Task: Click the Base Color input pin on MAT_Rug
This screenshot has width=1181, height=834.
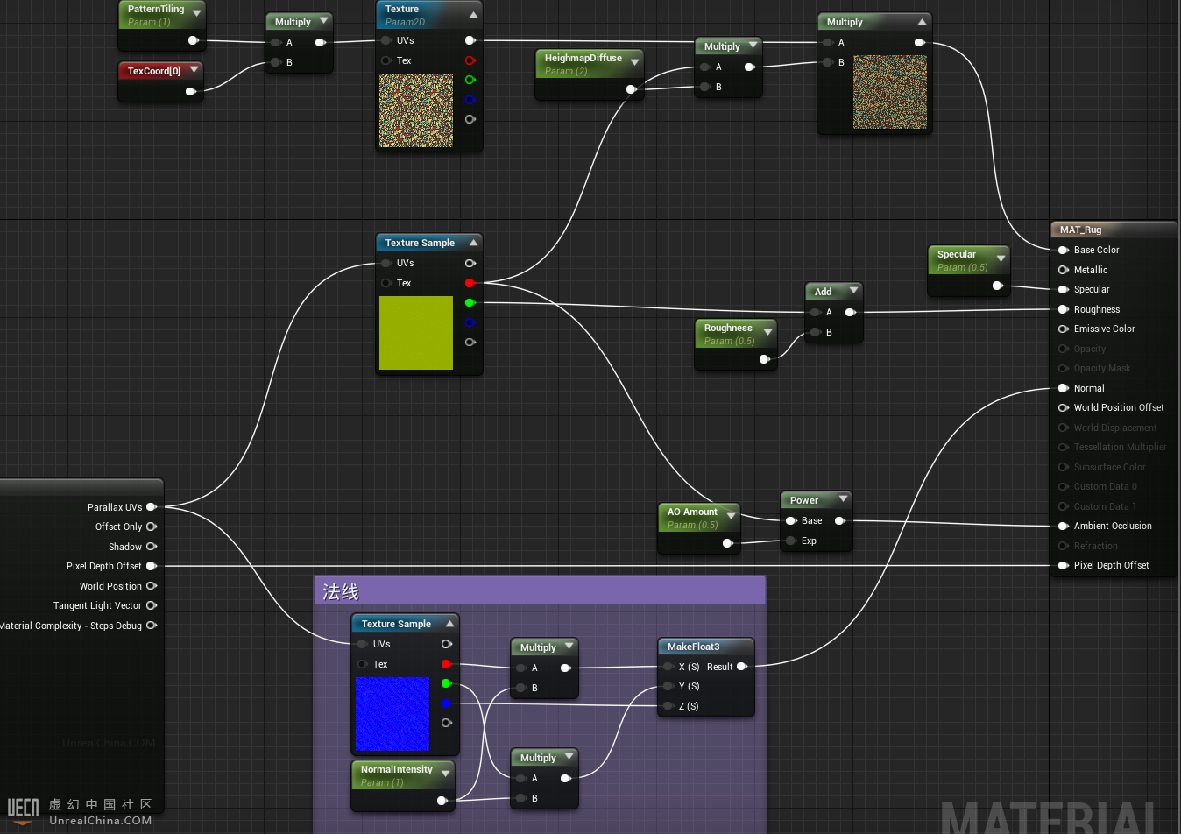Action: point(1064,250)
